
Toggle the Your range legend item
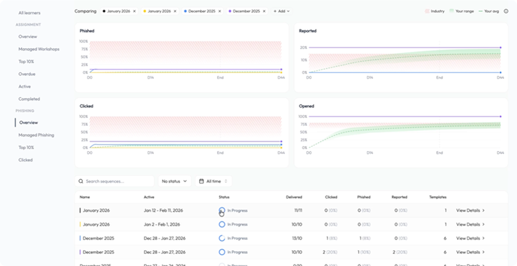click(462, 11)
